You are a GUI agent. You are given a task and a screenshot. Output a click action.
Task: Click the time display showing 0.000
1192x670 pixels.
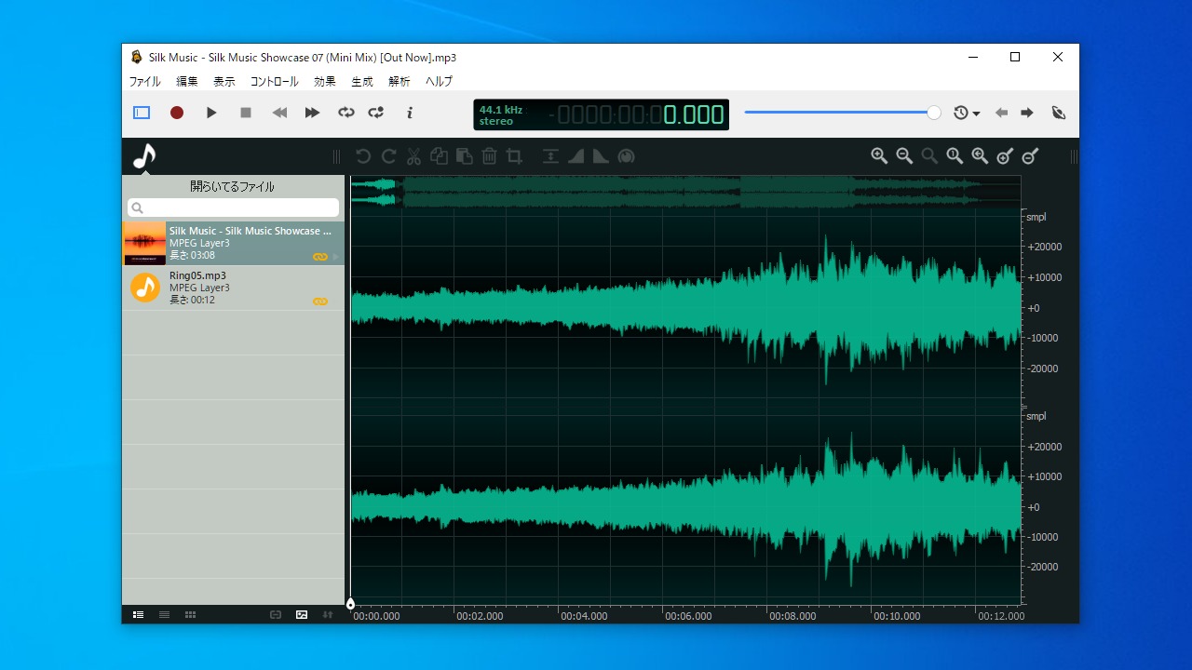pos(694,114)
